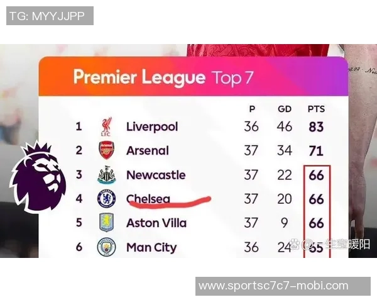Click the Chelsea club crest icon
377x302 pixels.
pos(106,199)
